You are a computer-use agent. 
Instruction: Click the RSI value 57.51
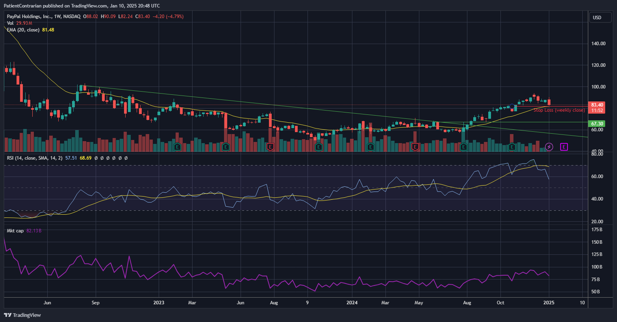pos(71,158)
